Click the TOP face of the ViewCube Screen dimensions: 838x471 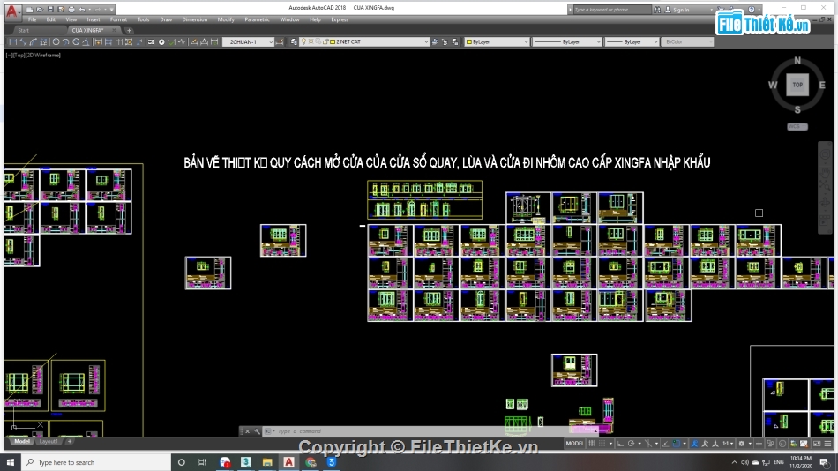pos(797,85)
